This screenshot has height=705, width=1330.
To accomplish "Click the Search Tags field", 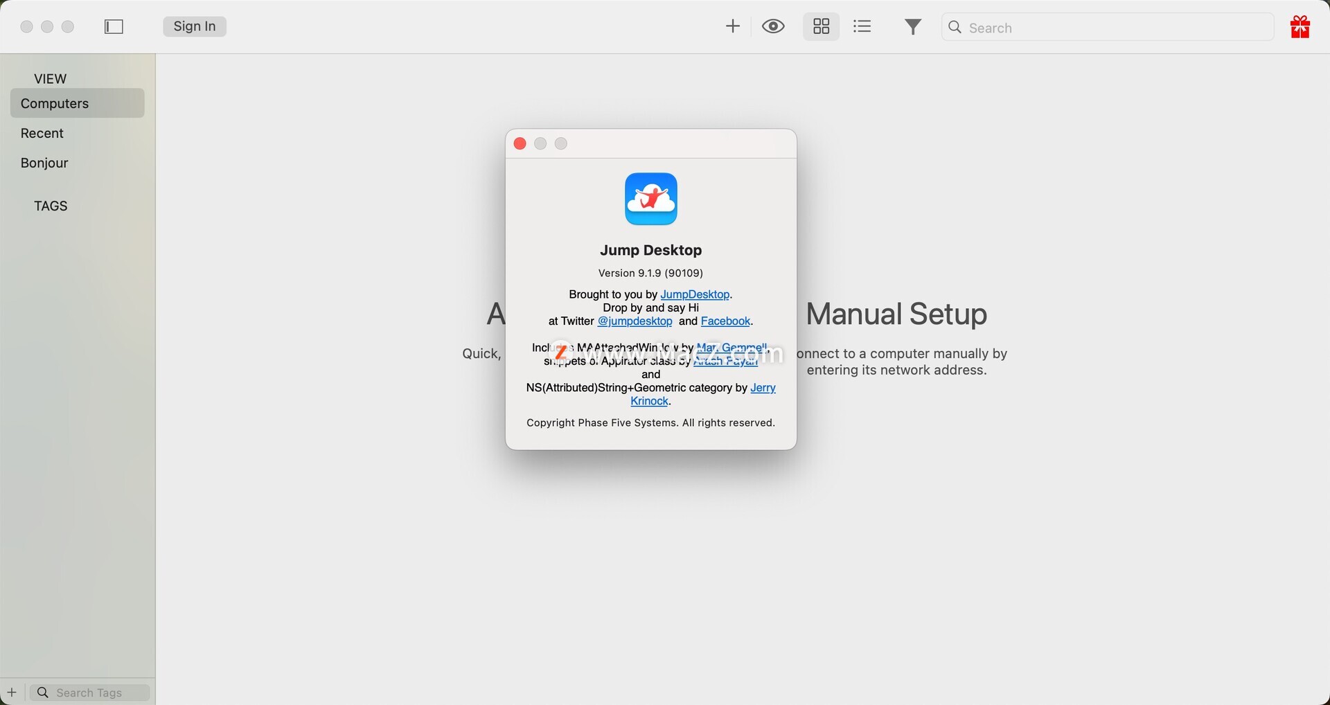I will [90, 693].
